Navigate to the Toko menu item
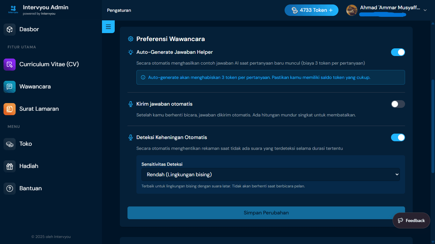Screen dimensions: 435x244 pos(25,144)
